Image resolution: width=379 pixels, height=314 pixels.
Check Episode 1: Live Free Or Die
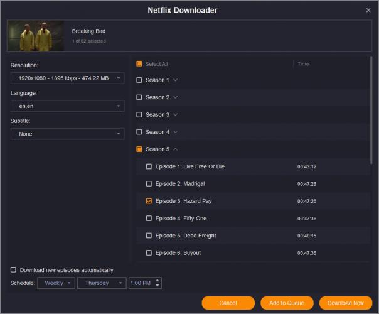(x=149, y=166)
